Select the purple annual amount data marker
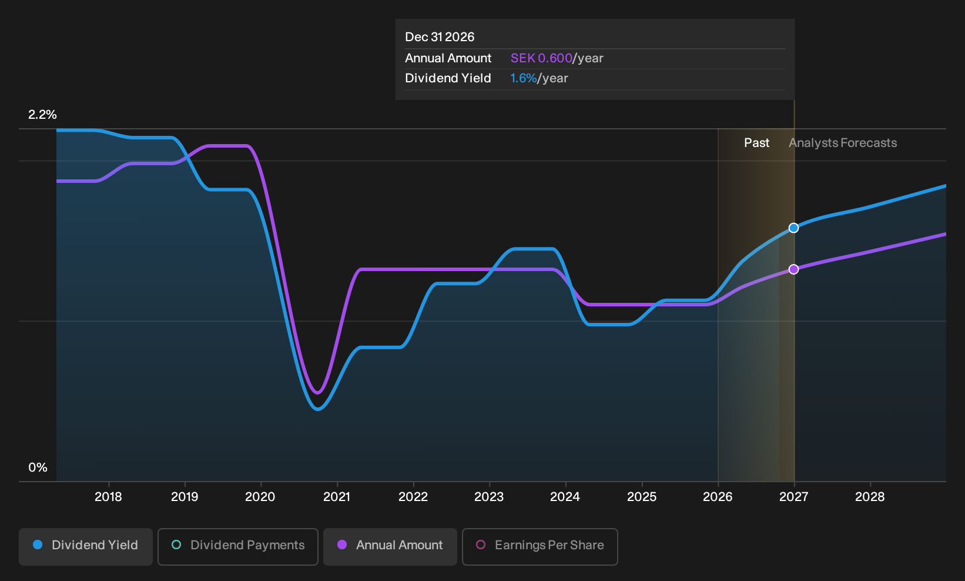The image size is (965, 581). click(794, 269)
